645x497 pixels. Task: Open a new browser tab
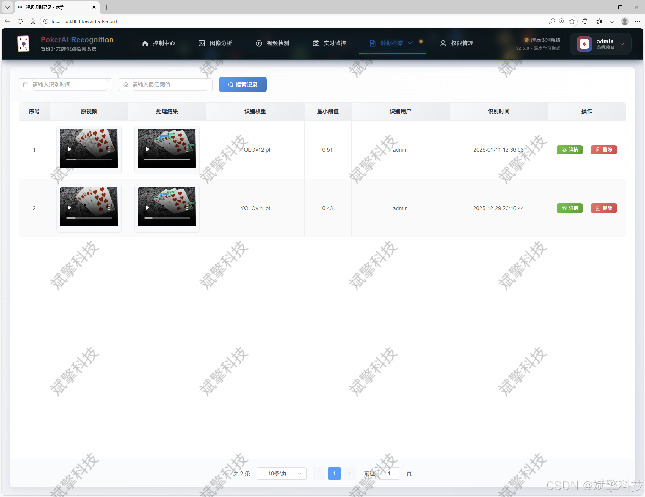coord(107,7)
